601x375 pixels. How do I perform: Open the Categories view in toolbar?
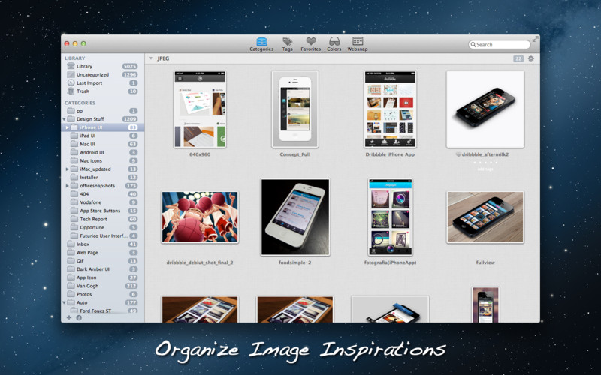click(261, 44)
